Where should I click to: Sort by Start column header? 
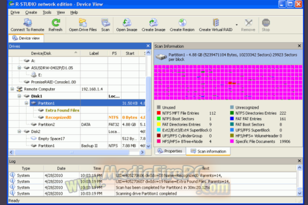pyautogui.click(x=130, y=53)
